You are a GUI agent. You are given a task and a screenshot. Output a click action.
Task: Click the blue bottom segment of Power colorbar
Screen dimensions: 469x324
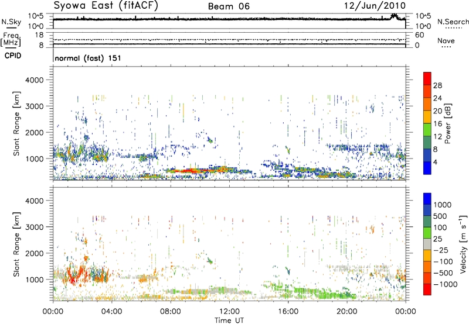[427, 168]
